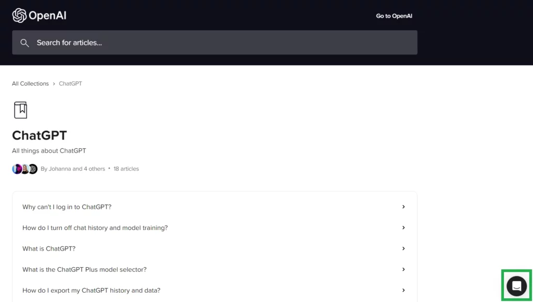
Task: Click 'By Johanna and 4 others' text
Action: [73, 169]
